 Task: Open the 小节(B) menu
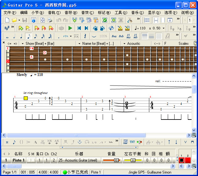38,13
